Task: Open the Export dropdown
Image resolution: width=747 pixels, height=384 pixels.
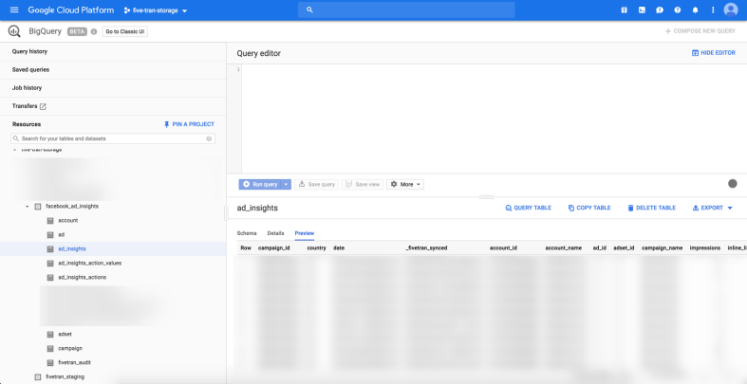Action: [x=712, y=208]
